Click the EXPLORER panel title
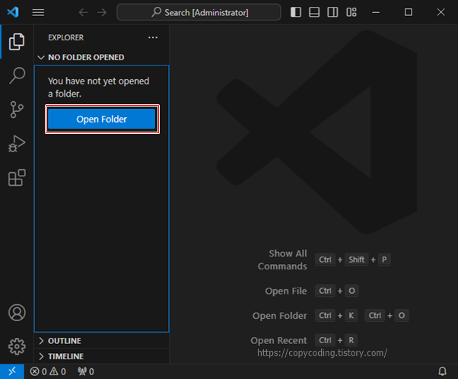 click(x=66, y=38)
